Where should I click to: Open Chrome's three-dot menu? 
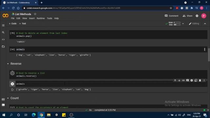pos(207,8)
